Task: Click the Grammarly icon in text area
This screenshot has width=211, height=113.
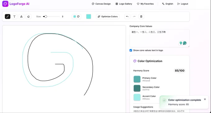Action: tap(185, 43)
